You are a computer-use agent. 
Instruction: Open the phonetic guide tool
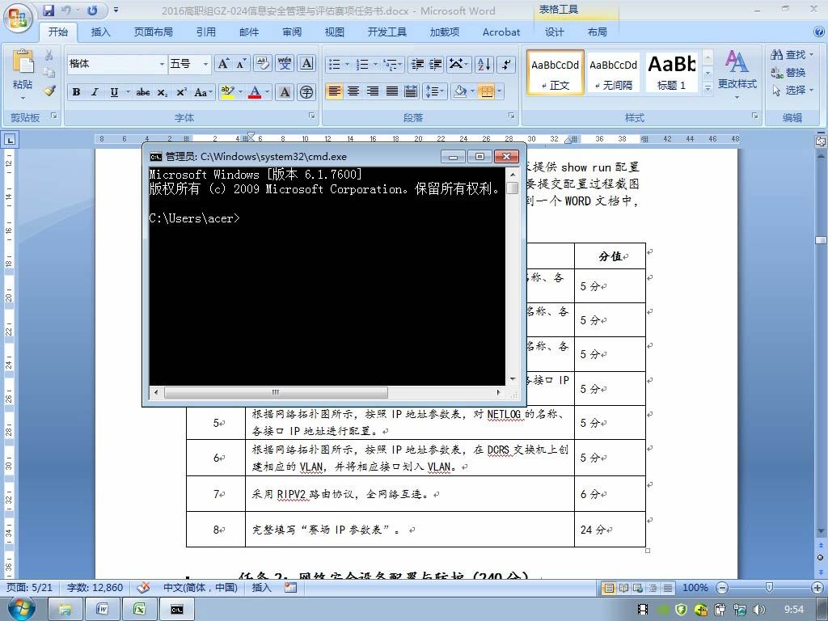pos(285,64)
